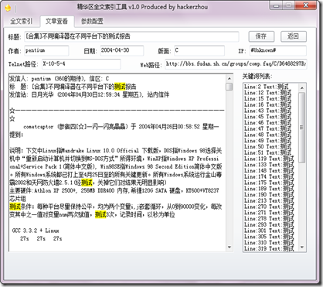Screen dimensions: 323x287
Task: Click the 版面 field containing C
Action: 199,50
